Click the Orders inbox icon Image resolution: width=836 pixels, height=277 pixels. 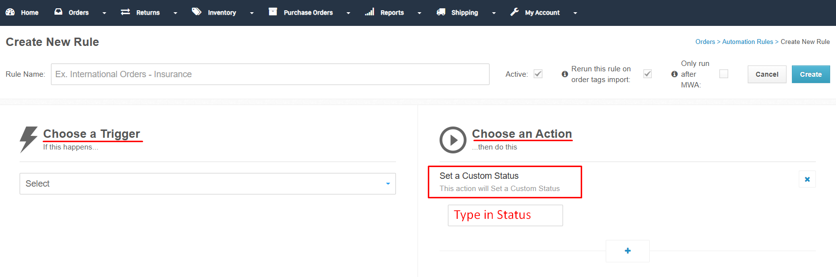pyautogui.click(x=58, y=12)
